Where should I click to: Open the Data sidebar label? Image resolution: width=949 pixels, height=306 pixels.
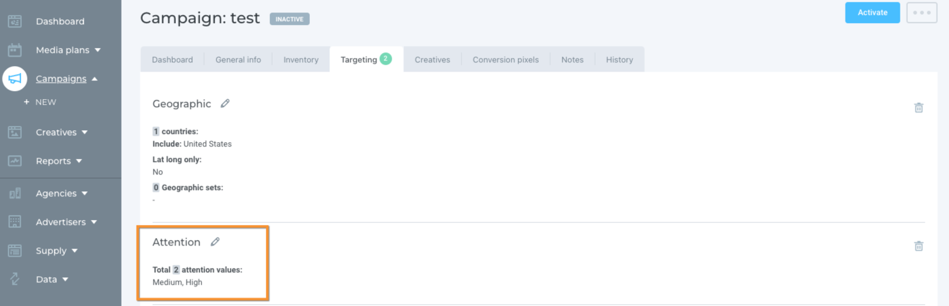46,279
